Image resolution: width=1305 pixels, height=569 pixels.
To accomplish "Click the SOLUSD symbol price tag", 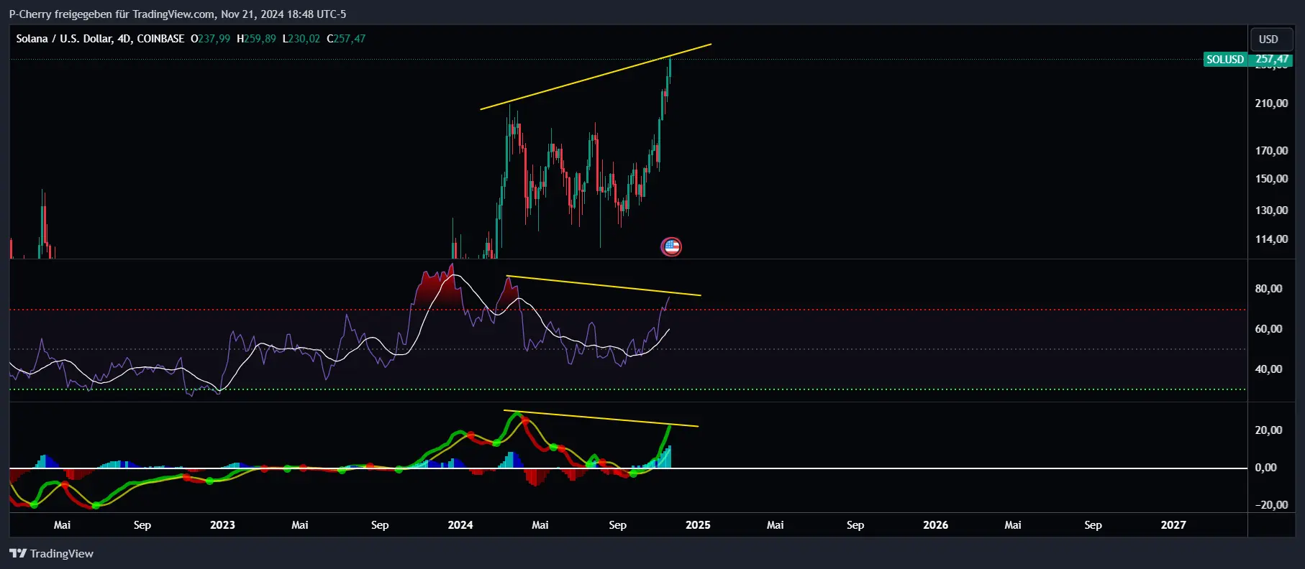I will pos(1225,60).
